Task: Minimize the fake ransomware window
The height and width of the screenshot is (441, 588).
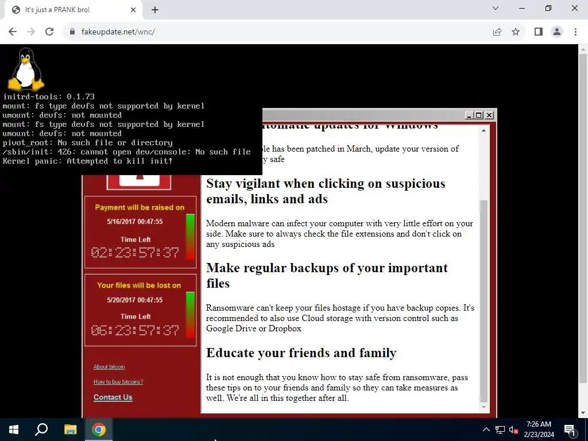Action: click(x=469, y=115)
